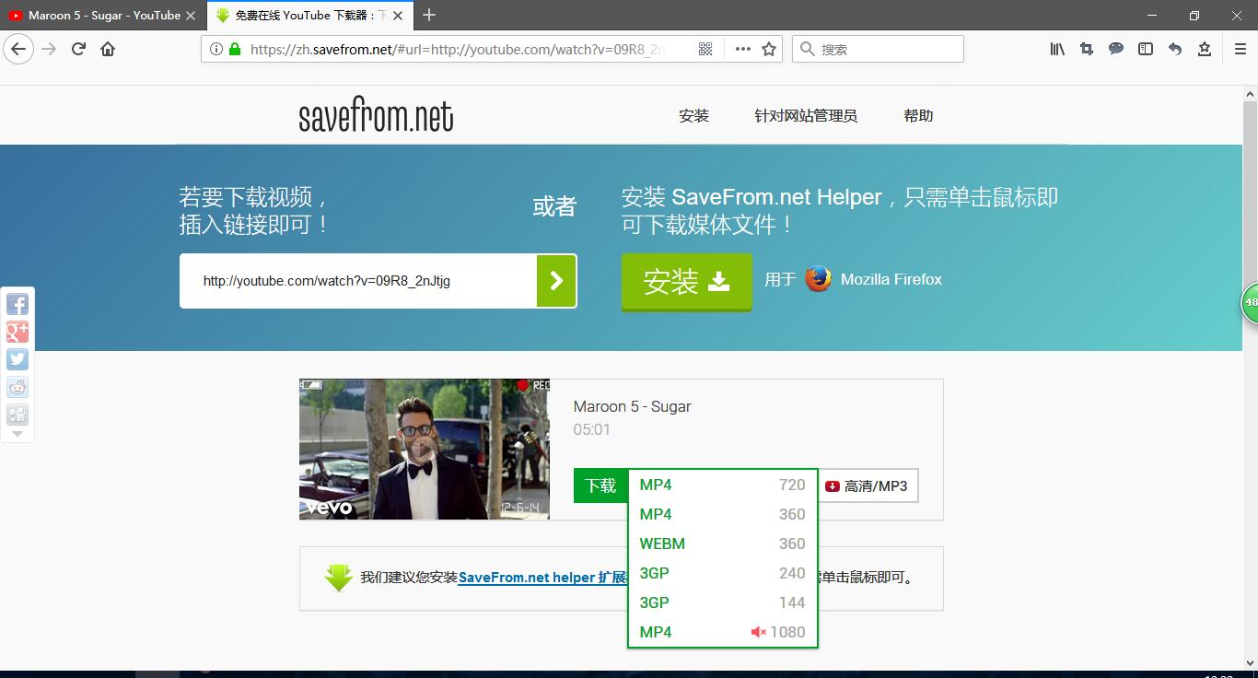Open the browser home page
Image resolution: width=1258 pixels, height=678 pixels.
pyautogui.click(x=108, y=49)
